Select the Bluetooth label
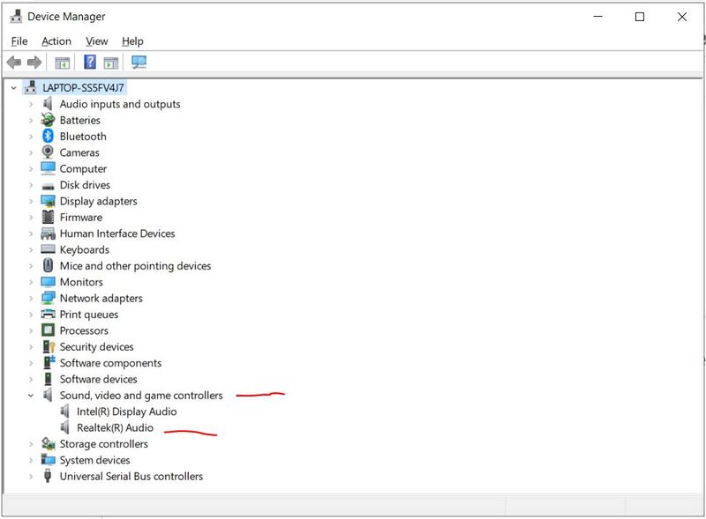 [x=83, y=137]
